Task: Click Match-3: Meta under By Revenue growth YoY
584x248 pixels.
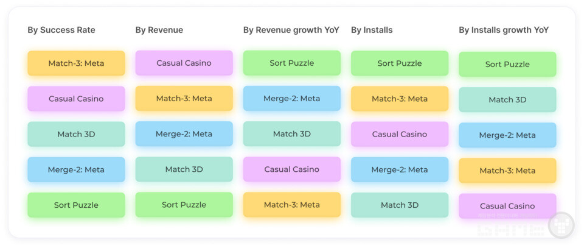Action: click(x=291, y=205)
